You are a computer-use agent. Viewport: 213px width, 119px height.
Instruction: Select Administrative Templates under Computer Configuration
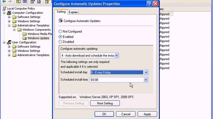pyautogui.click(x=33, y=25)
